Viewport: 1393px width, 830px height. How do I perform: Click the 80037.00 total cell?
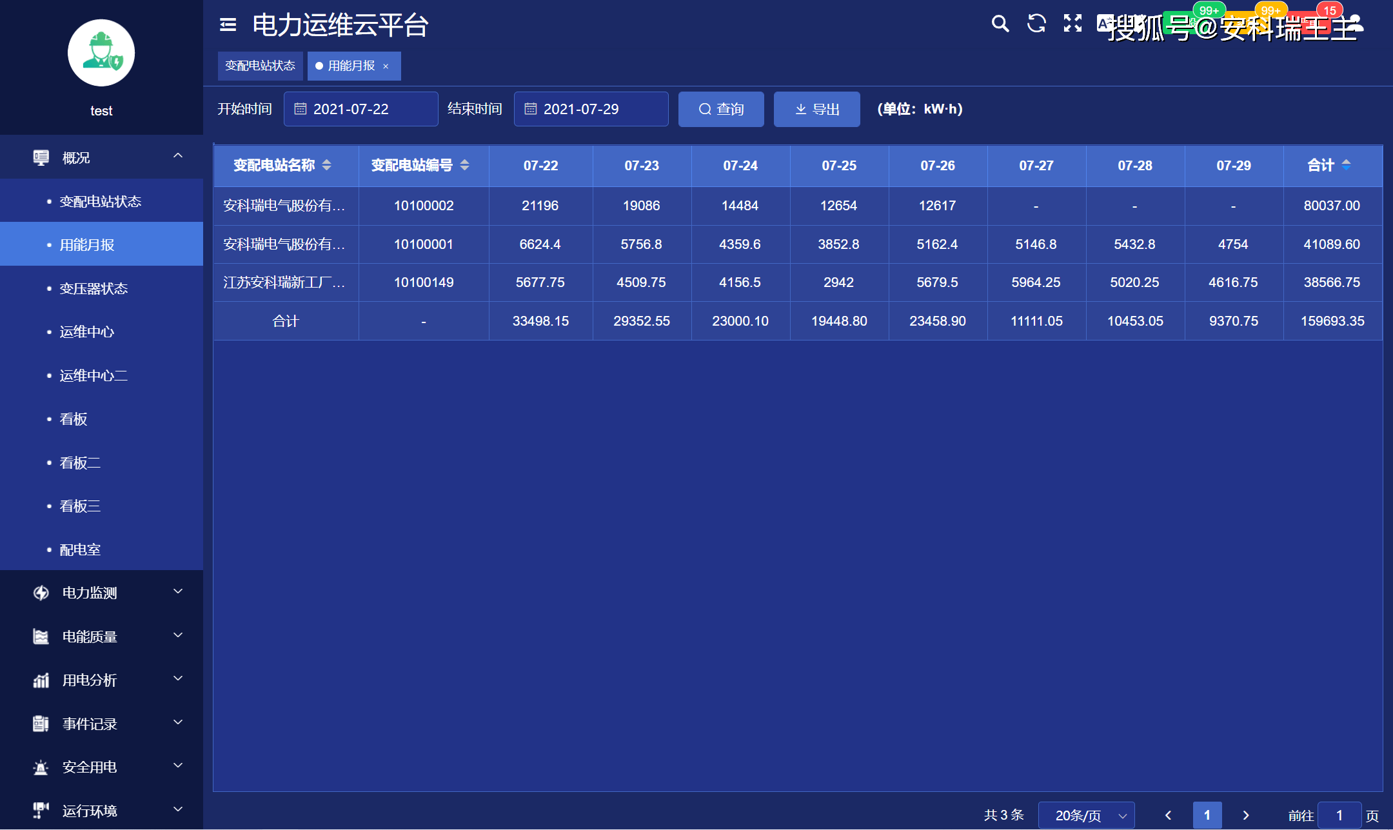[x=1332, y=206]
